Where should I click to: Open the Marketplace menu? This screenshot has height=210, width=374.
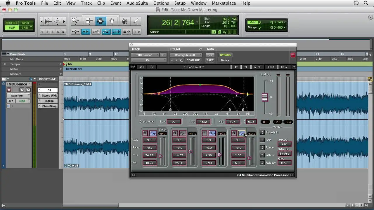[224, 3]
